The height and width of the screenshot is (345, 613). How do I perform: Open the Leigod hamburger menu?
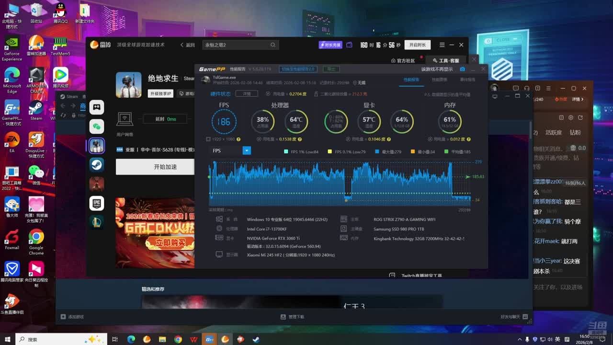(442, 45)
